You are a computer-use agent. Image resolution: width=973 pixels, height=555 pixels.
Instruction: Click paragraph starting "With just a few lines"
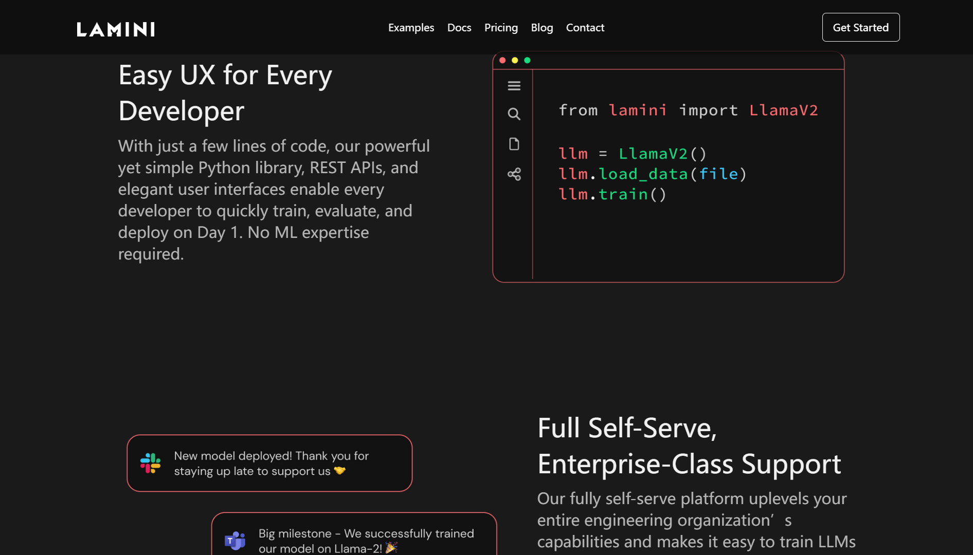274,200
